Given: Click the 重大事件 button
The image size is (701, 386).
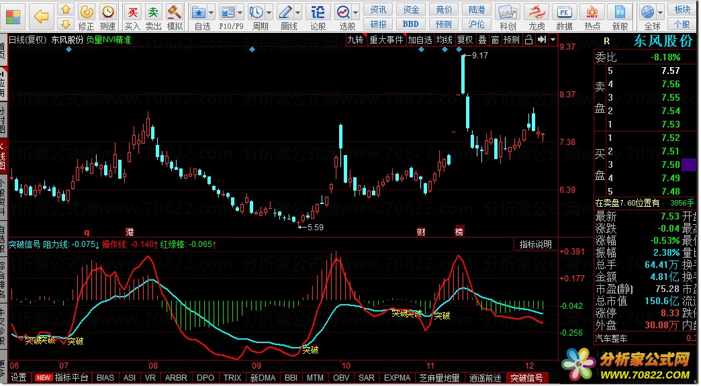Looking at the screenshot, I should (386, 40).
